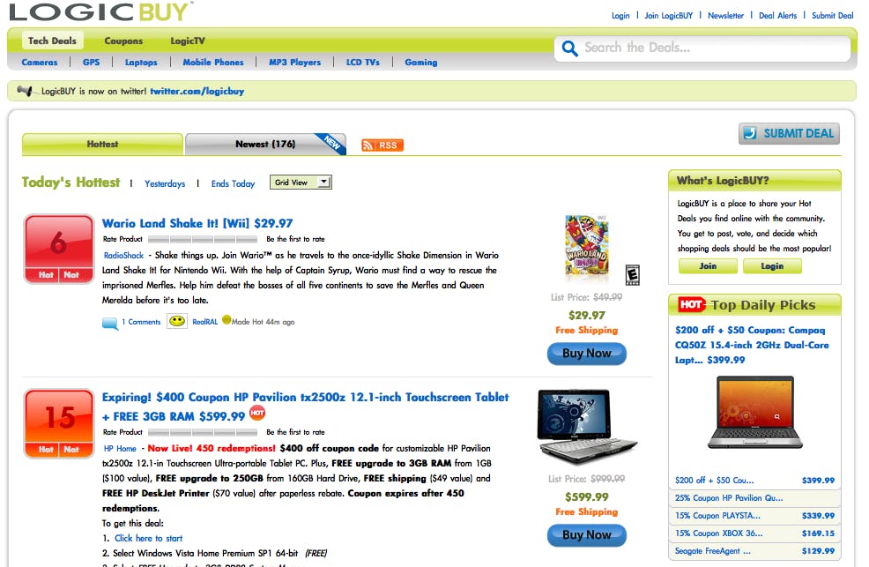The height and width of the screenshot is (567, 869).
Task: Click the ESRB E rating icon
Action: click(632, 275)
